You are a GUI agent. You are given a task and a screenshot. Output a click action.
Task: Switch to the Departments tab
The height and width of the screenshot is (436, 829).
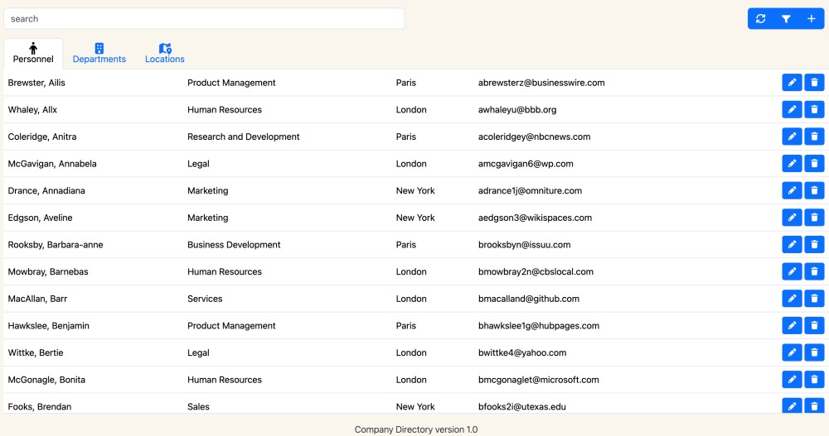pos(99,54)
